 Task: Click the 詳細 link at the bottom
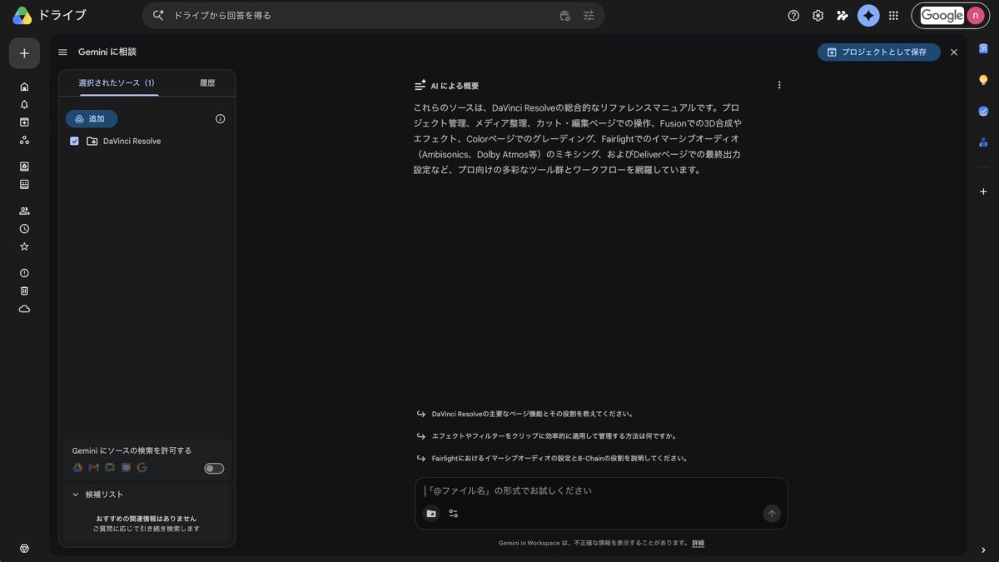(698, 543)
